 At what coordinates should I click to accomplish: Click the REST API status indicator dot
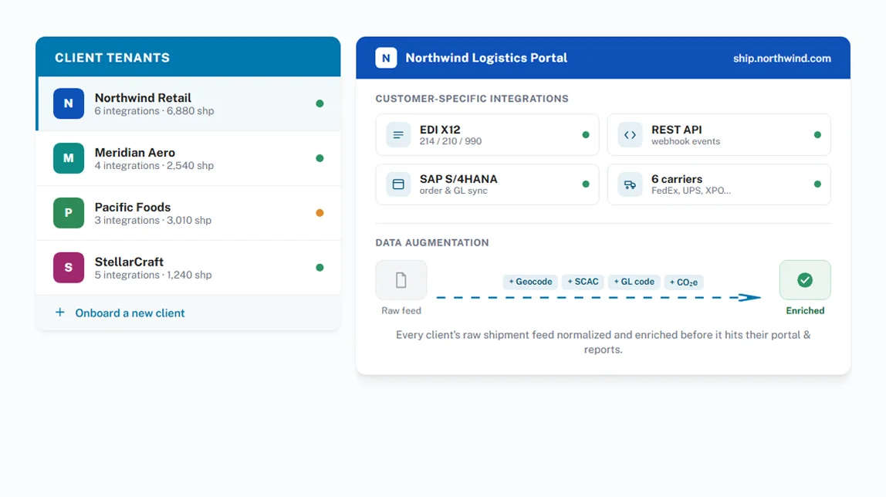click(817, 135)
